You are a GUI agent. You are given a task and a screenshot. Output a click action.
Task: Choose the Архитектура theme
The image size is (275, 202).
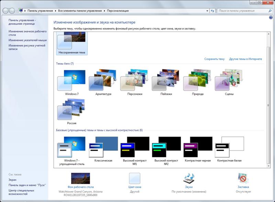tap(103, 83)
